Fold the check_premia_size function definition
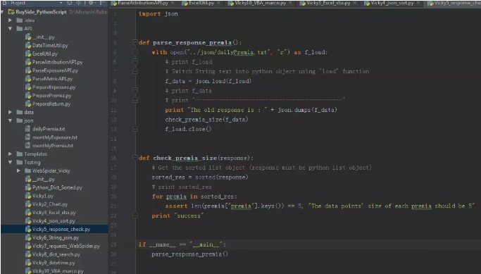 (x=135, y=158)
